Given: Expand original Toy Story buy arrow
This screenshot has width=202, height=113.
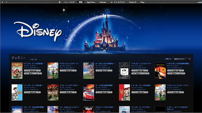Looking at the screenshot, I should click(40, 92).
